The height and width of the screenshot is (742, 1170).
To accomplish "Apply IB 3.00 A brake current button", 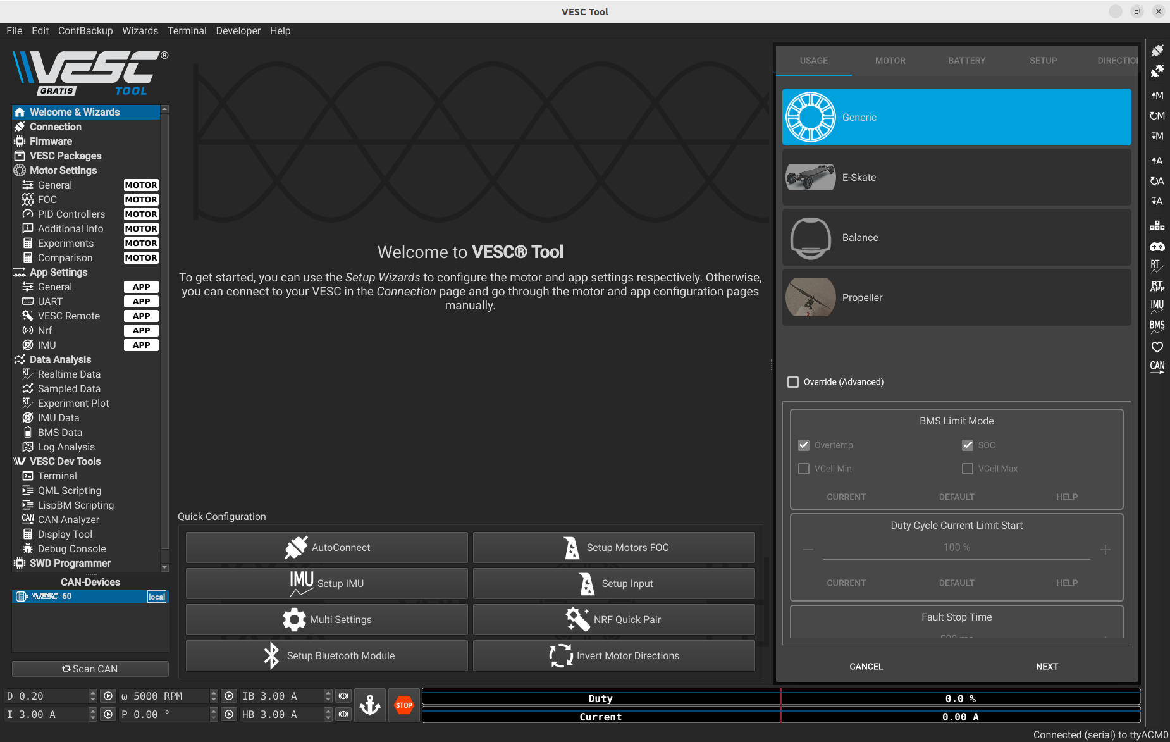I will coord(343,696).
